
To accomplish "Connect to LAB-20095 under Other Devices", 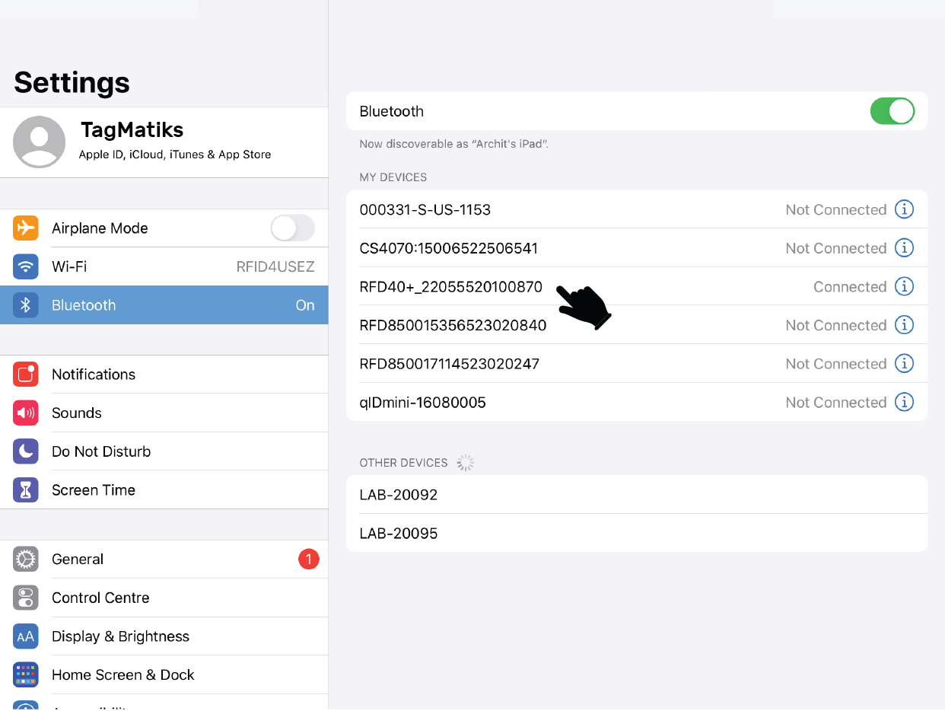I will (x=636, y=534).
